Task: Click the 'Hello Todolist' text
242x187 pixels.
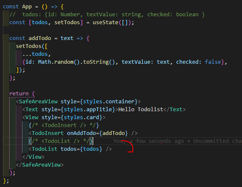Action: pos(141,110)
